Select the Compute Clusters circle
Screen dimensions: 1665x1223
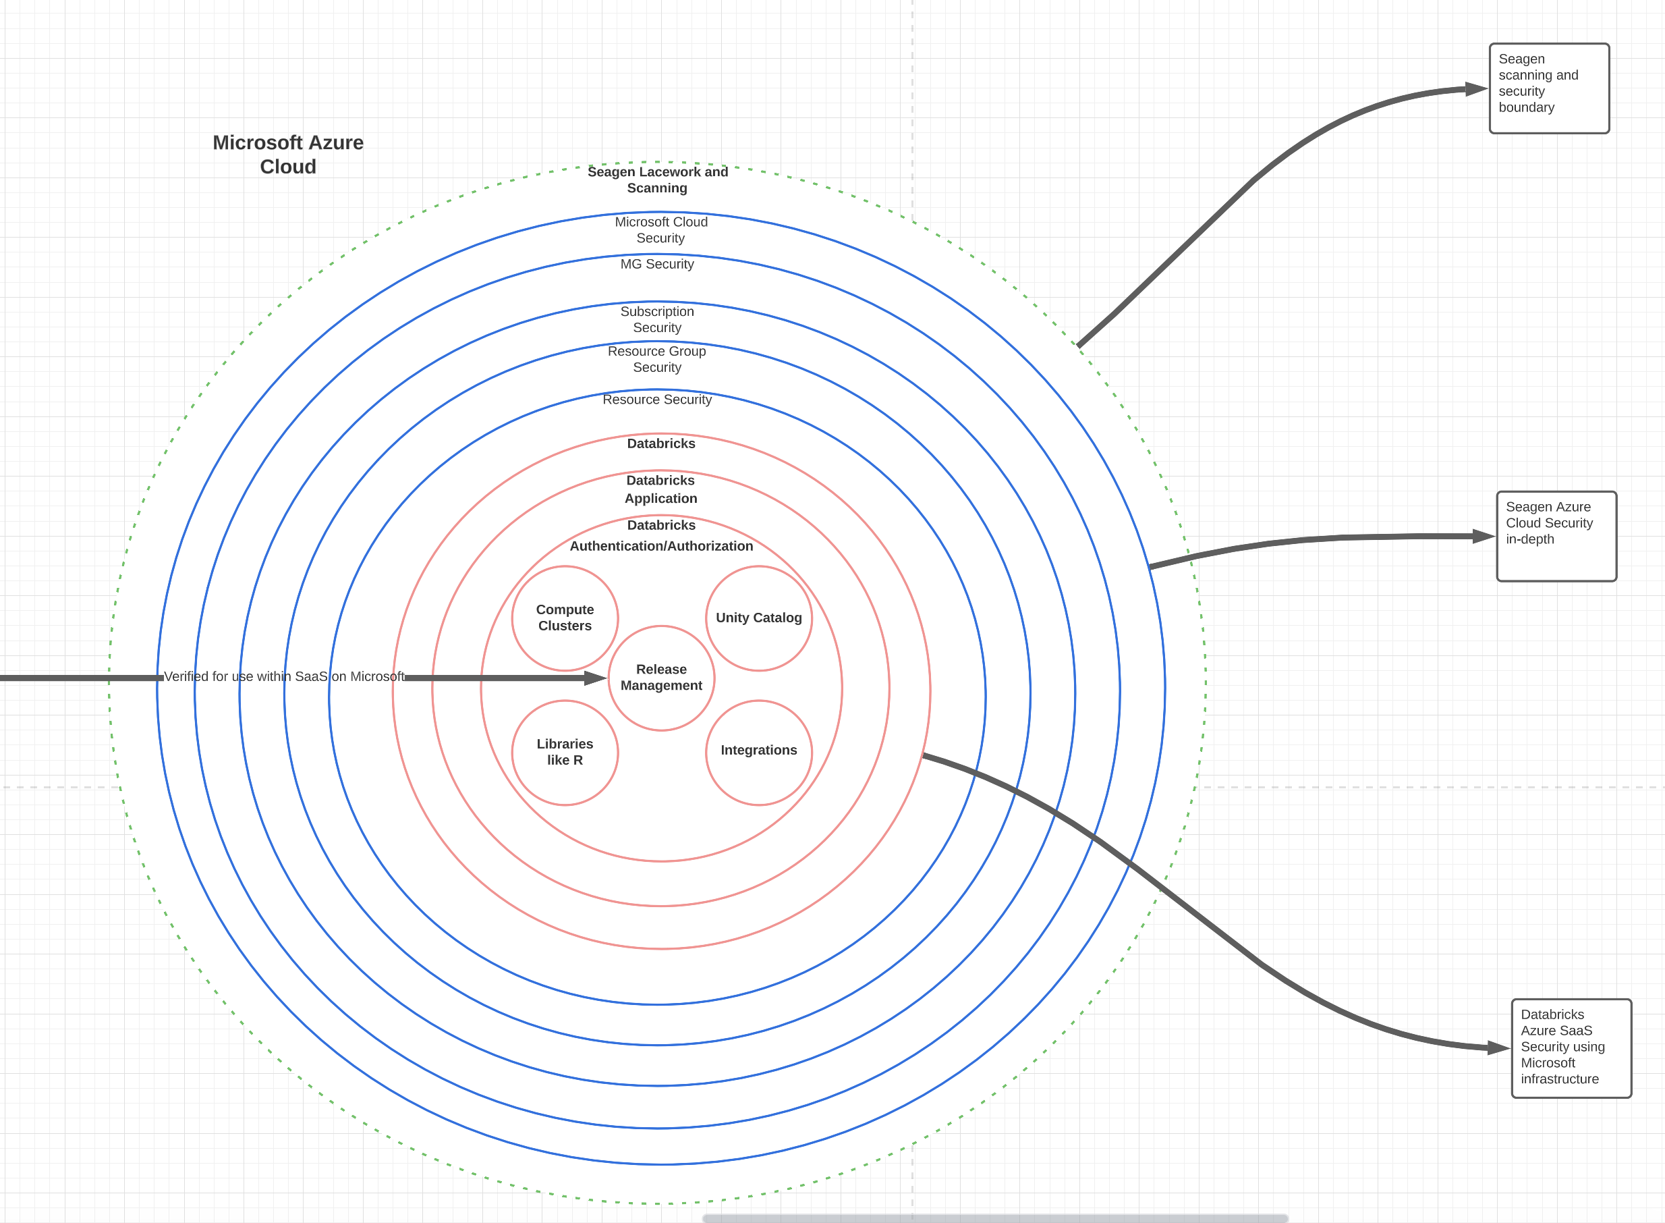(x=565, y=618)
